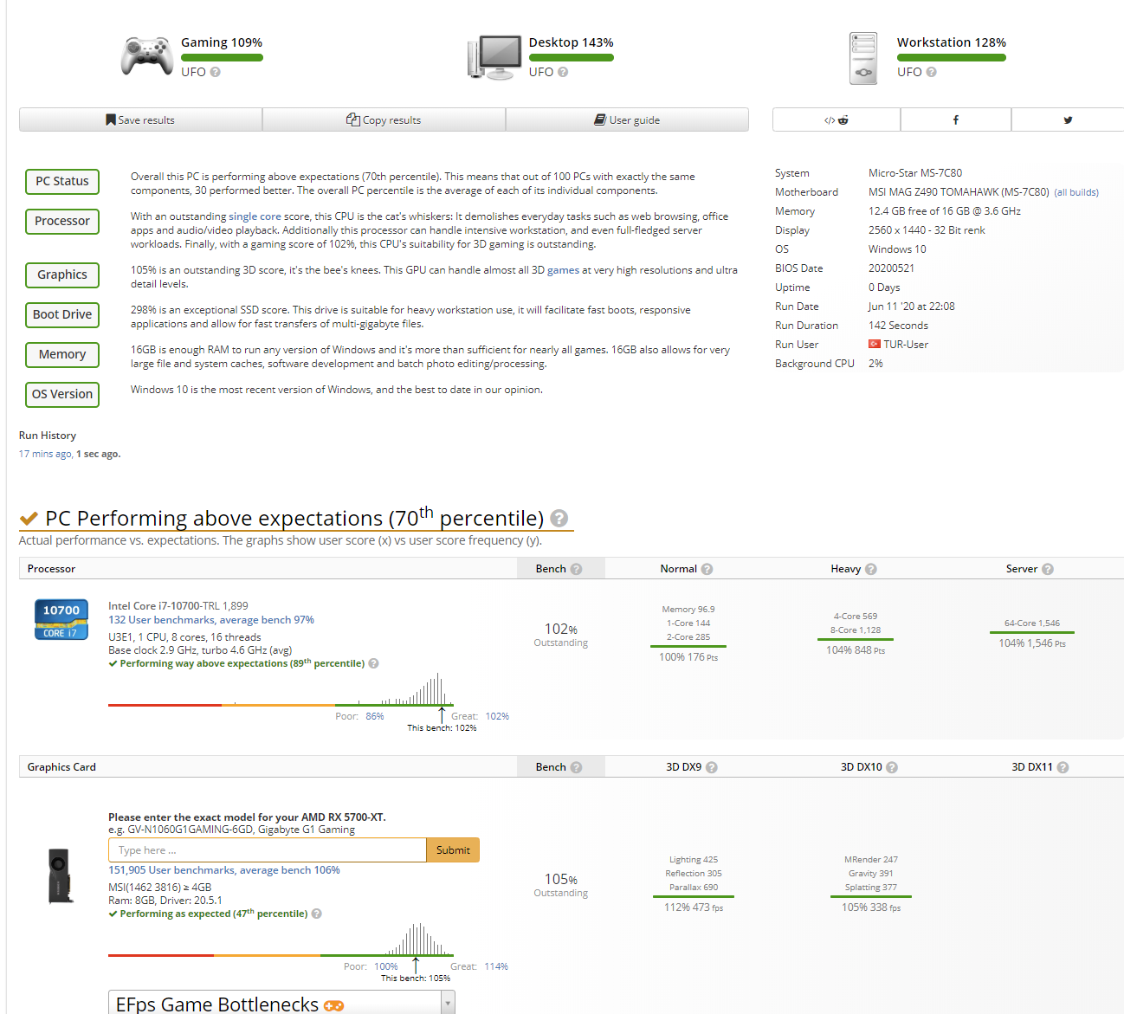
Task: Click the 8-Core 1,128 result
Action: click(856, 630)
